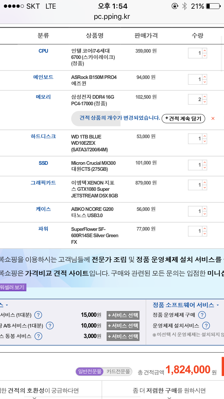Open help icon for 동봉 서비스
Viewport: 224px width, 399px height.
point(38,336)
